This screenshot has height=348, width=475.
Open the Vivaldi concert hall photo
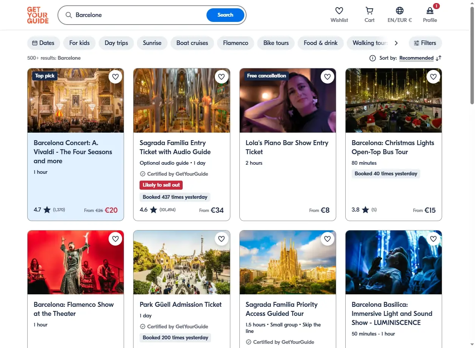click(76, 101)
